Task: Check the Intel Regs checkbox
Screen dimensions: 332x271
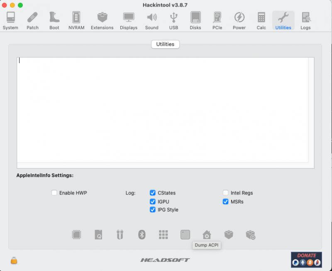Action: click(225, 192)
